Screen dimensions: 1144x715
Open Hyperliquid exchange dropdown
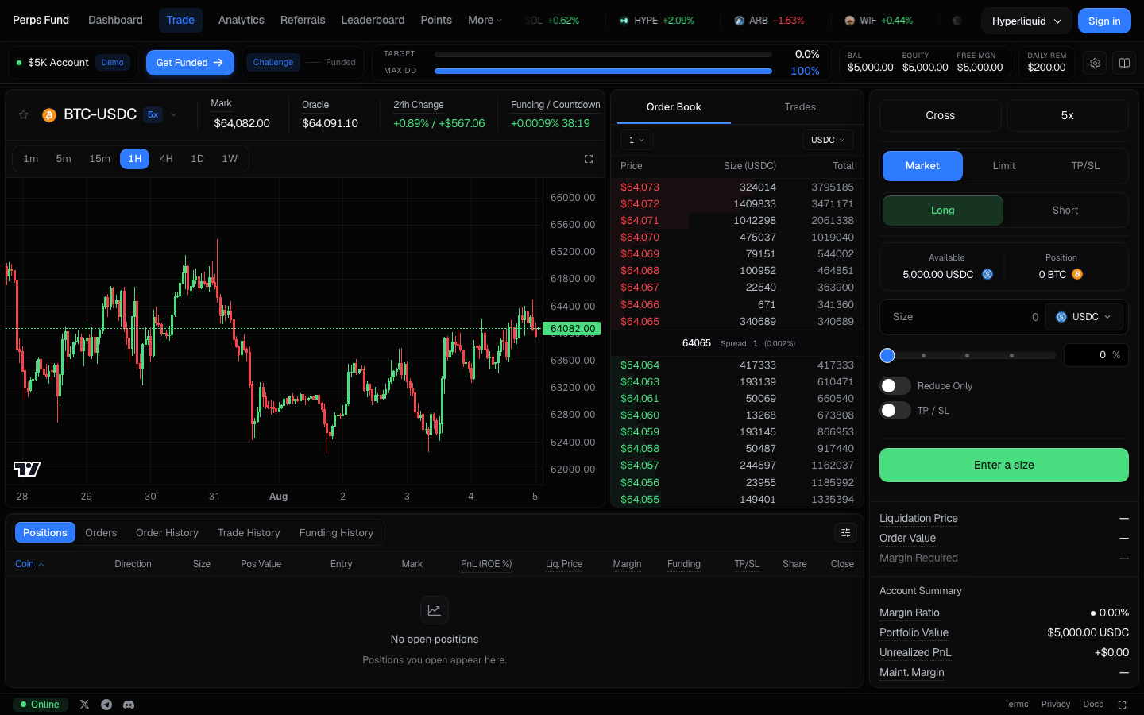[1026, 21]
